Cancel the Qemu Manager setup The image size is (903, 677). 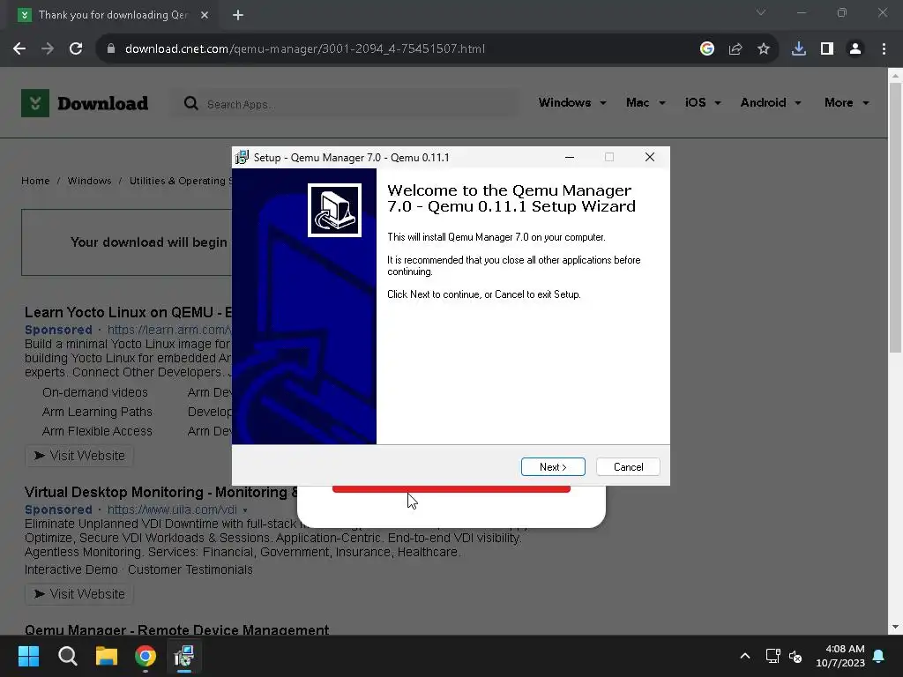tap(628, 467)
